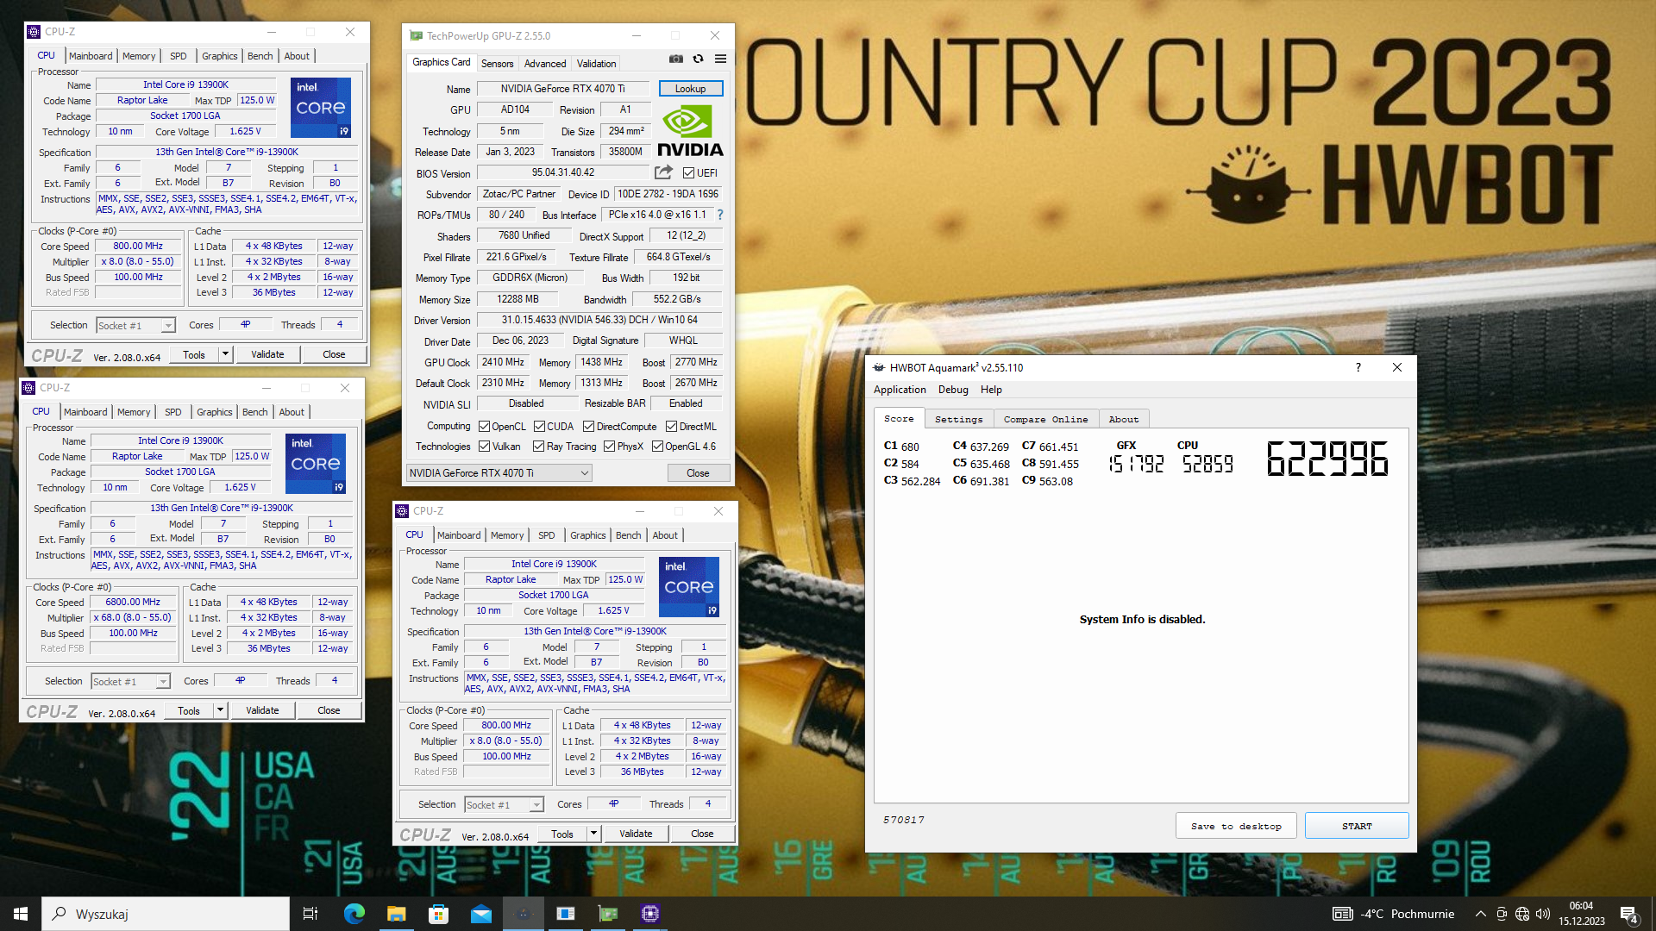Open Validation tab in GPU-Z

[596, 64]
